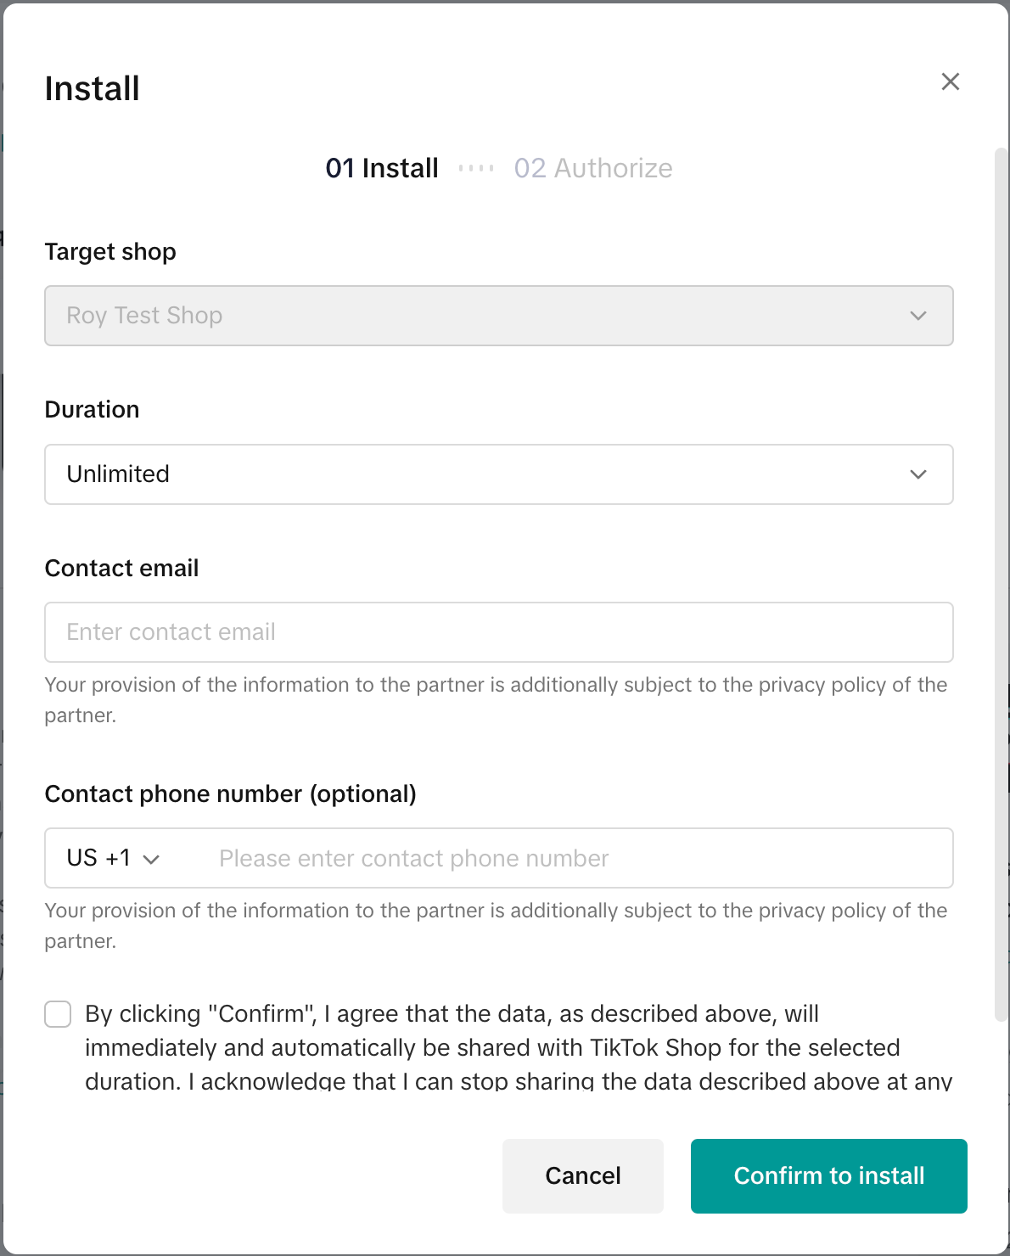Screen dimensions: 1010x1256
Task: Focus the Enter contact email field
Action: pyautogui.click(x=498, y=632)
